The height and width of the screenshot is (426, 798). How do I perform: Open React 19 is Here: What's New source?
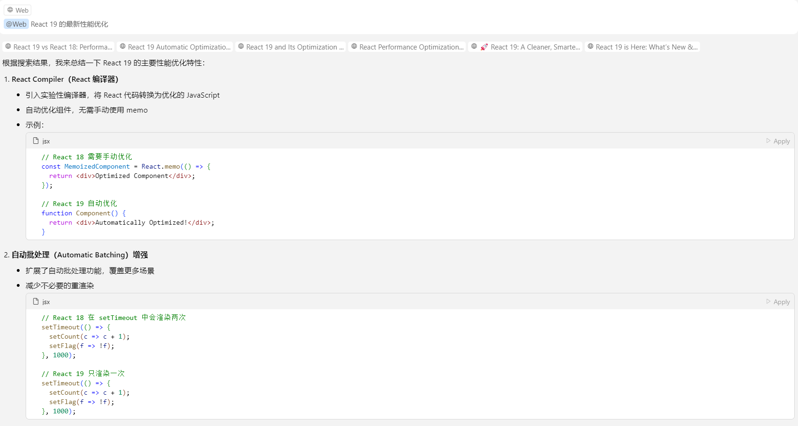click(646, 47)
